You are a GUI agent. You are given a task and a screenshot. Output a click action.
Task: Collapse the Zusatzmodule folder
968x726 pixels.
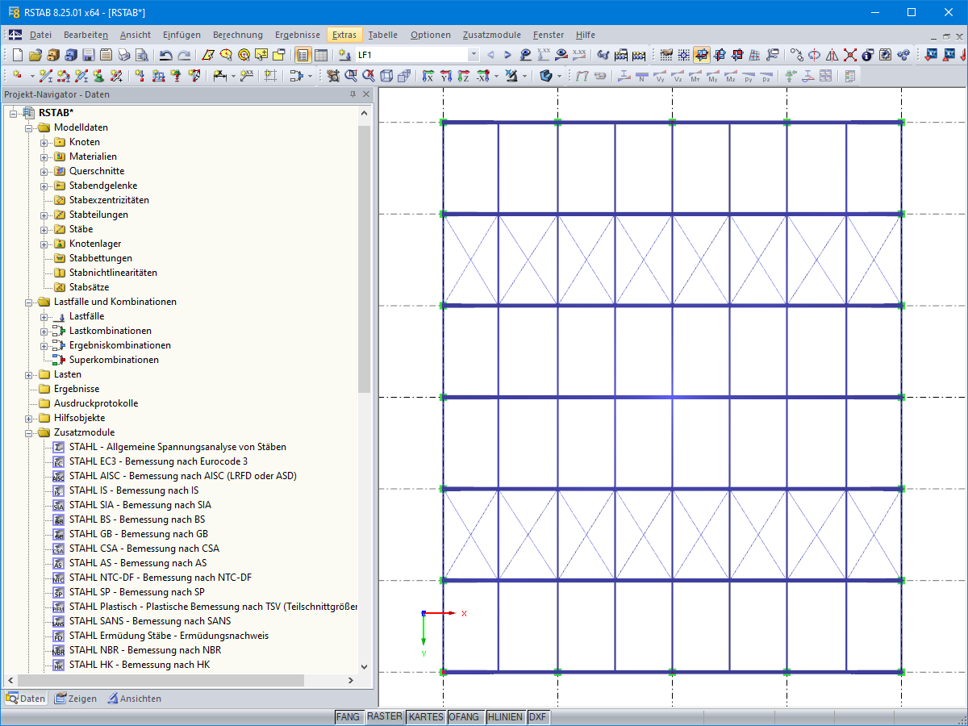[29, 432]
